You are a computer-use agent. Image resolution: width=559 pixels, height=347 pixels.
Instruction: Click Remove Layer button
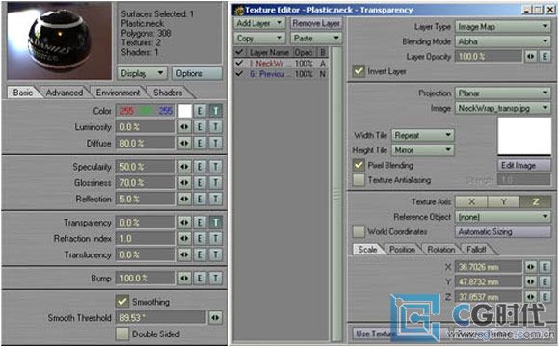[x=315, y=23]
